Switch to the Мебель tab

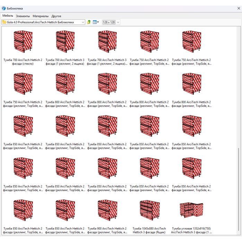(x=8, y=16)
